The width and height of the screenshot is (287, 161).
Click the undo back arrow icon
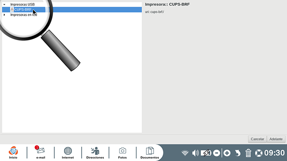(238, 153)
